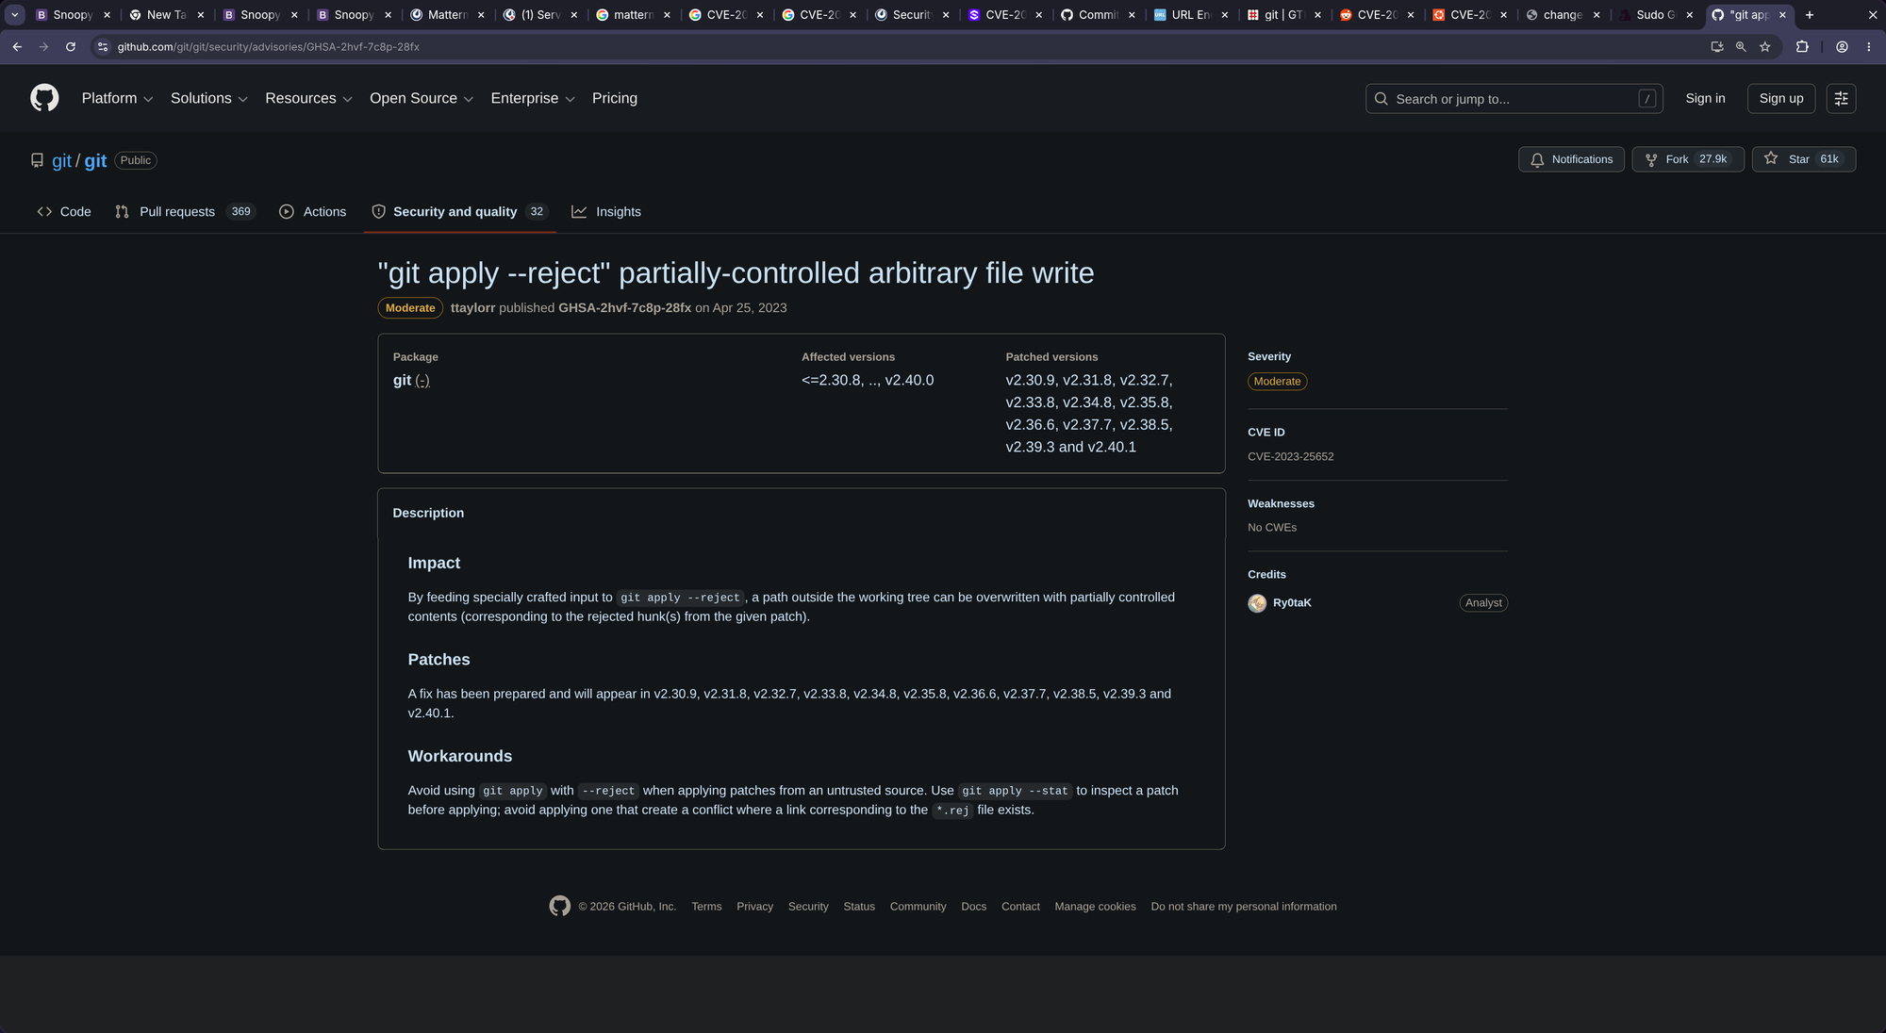
Task: Switch to the Mattermost browser tab
Action: 446,15
